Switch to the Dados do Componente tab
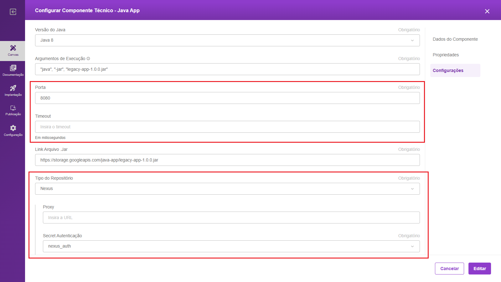Image resolution: width=501 pixels, height=282 pixels. [x=455, y=39]
